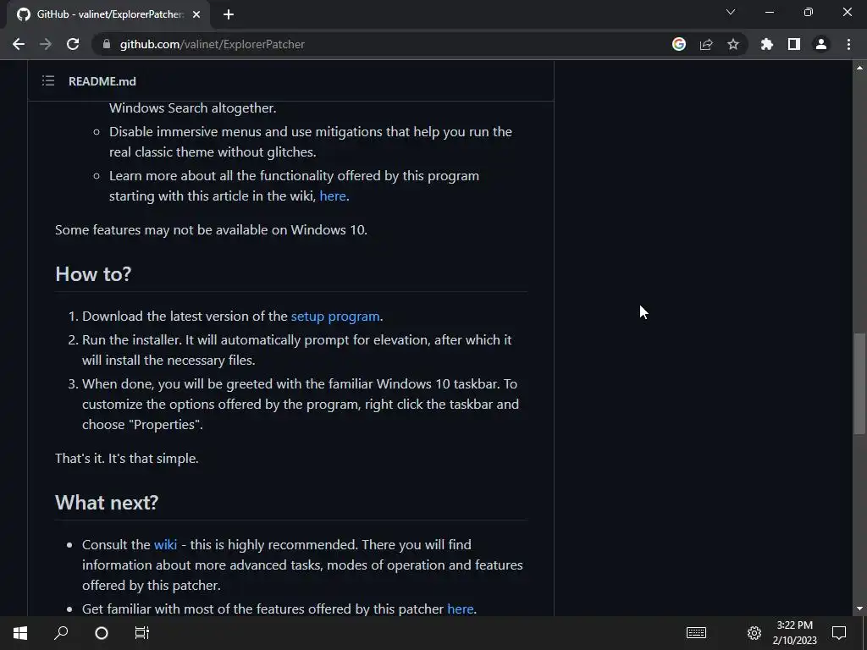Close the GitHub ExplorerPatcher tab

[x=196, y=14]
